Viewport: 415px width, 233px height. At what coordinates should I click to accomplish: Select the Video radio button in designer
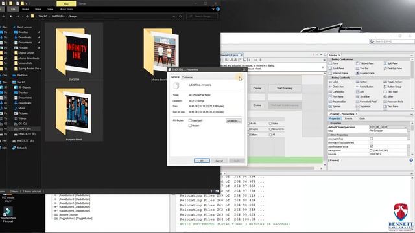pyautogui.click(x=274, y=124)
